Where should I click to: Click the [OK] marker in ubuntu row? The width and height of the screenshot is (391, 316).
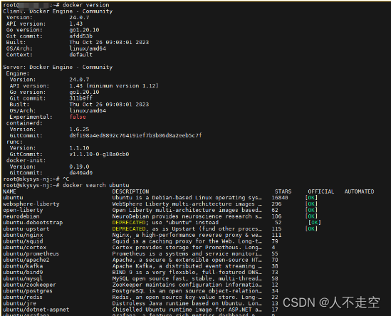[311, 198]
